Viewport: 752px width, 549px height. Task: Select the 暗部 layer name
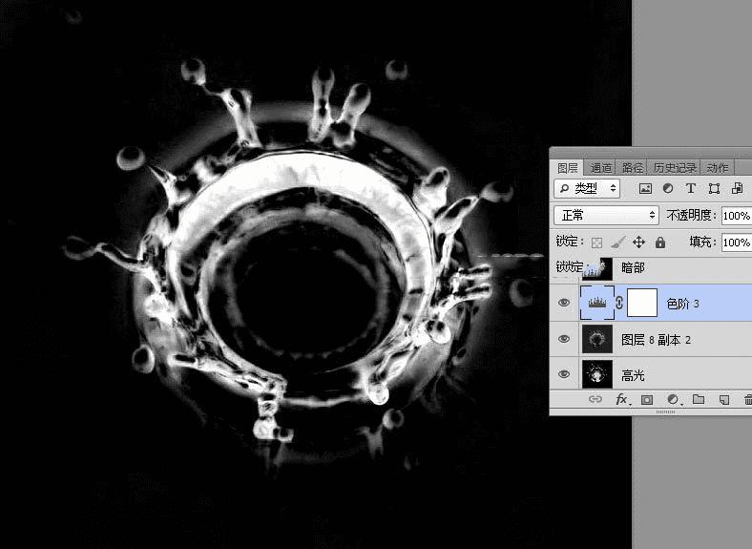point(633,267)
